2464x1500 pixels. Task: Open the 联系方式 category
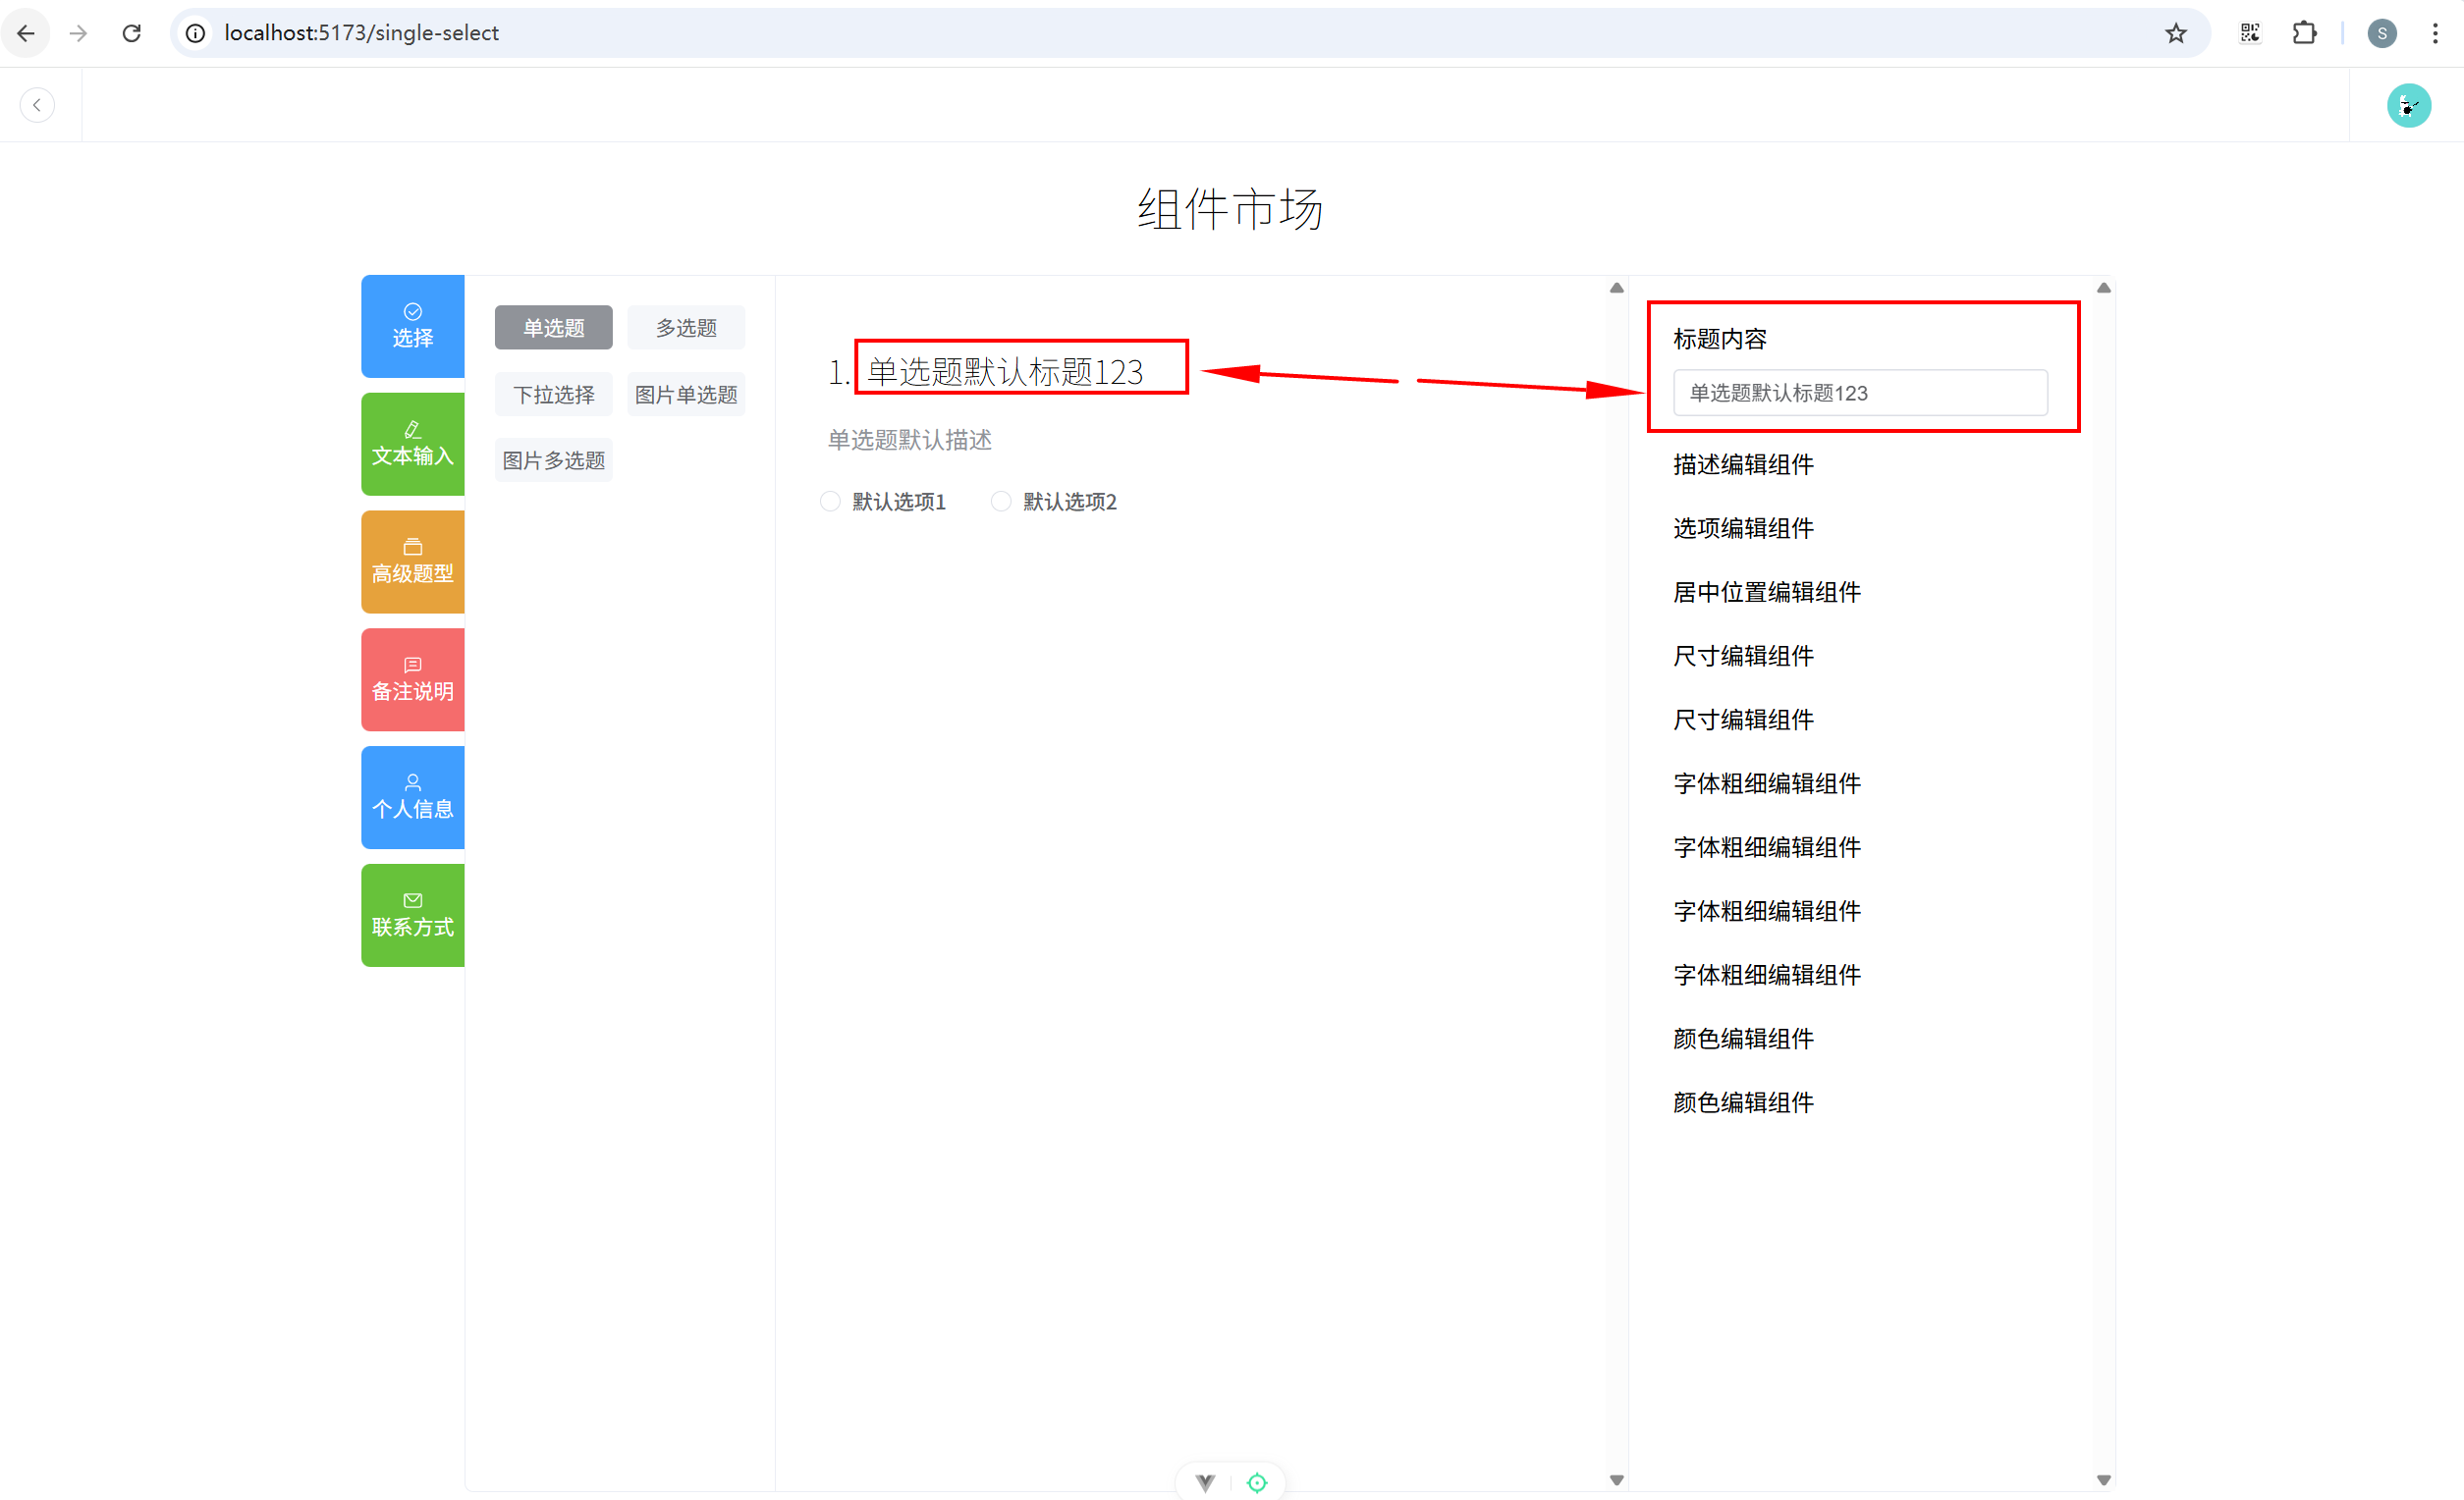pos(412,915)
